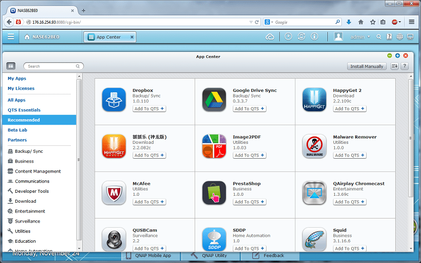421x263 pixels.
Task: Select My Licenses in sidebar
Action: 21,88
